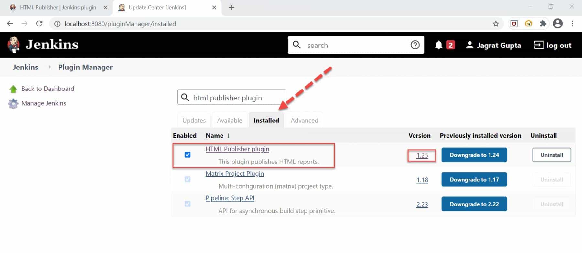
Task: Click the log out arrow icon
Action: (x=539, y=45)
